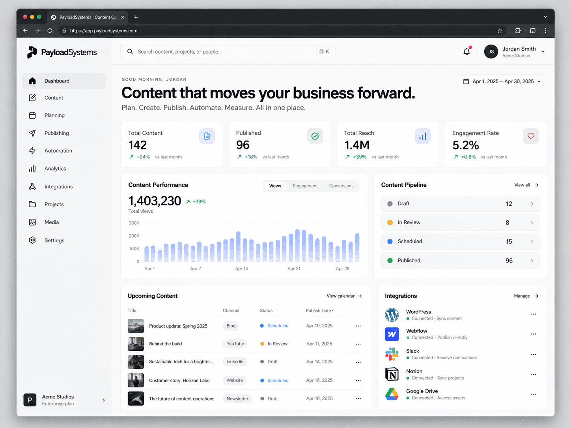Click the search content input field
Viewport: 571px width, 428px height.
click(228, 52)
